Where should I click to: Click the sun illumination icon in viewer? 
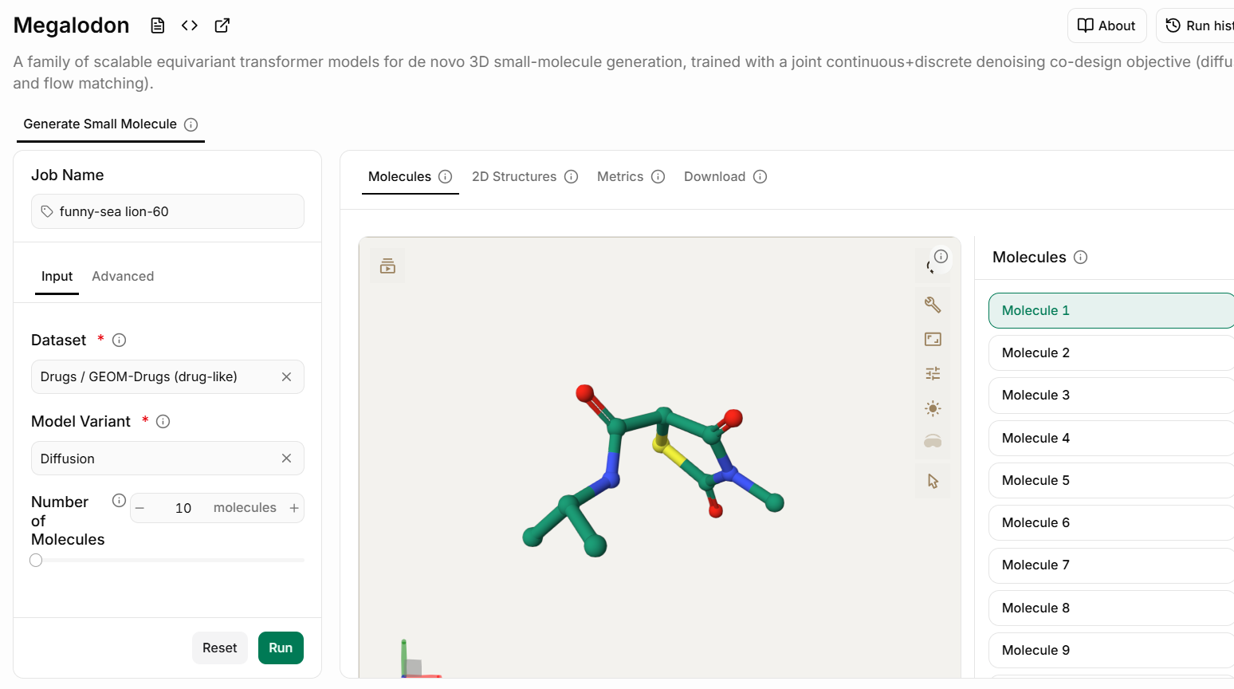[x=933, y=408]
